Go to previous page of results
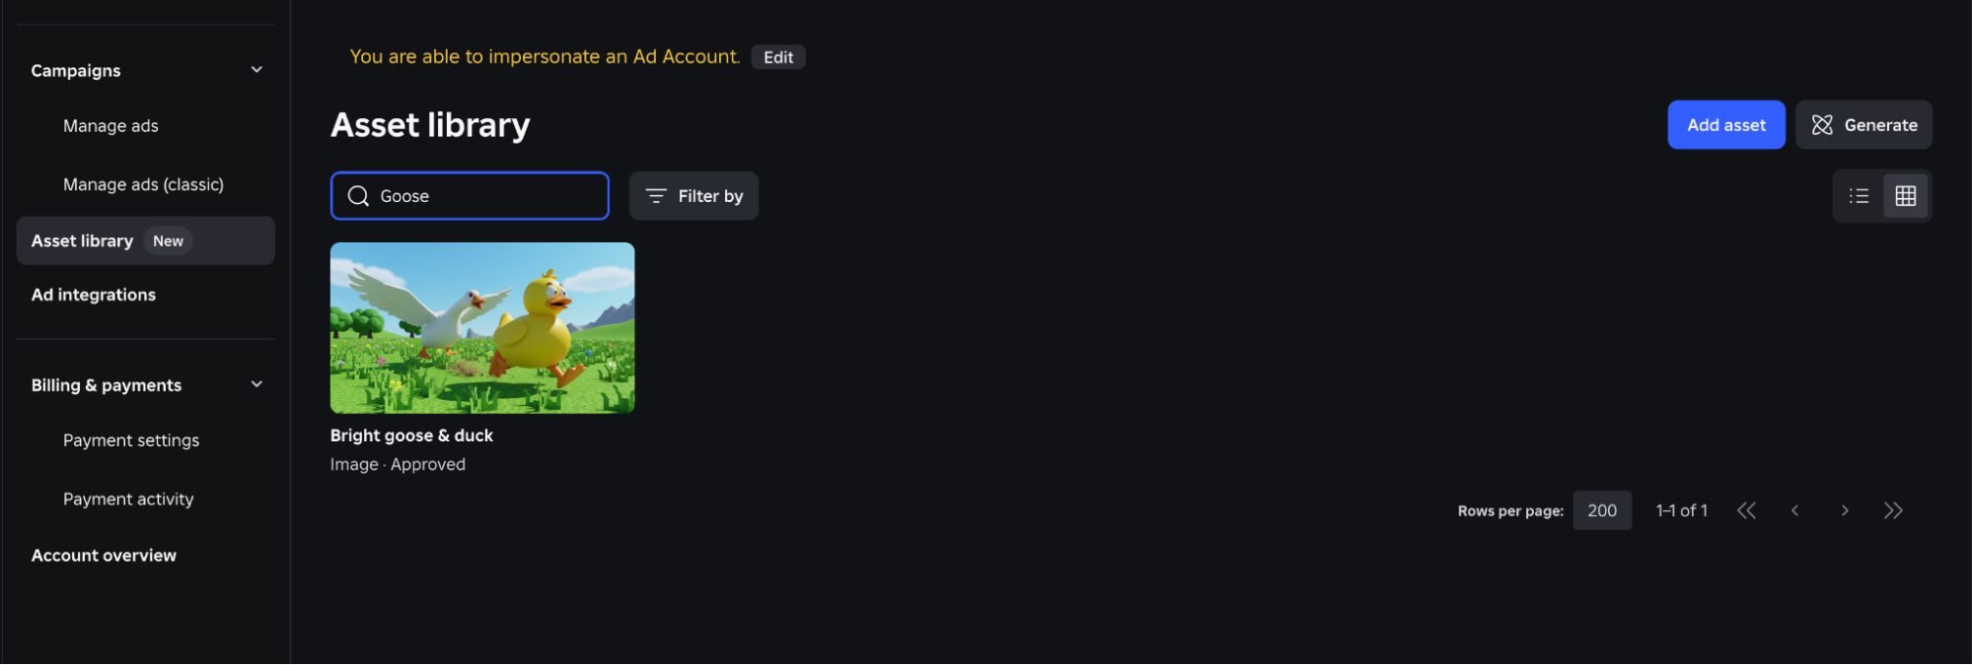Image resolution: width=1972 pixels, height=665 pixels. 1795,510
